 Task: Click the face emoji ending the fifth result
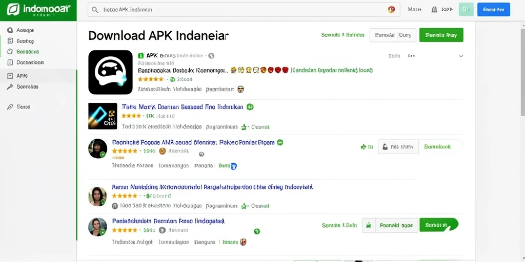tap(244, 242)
